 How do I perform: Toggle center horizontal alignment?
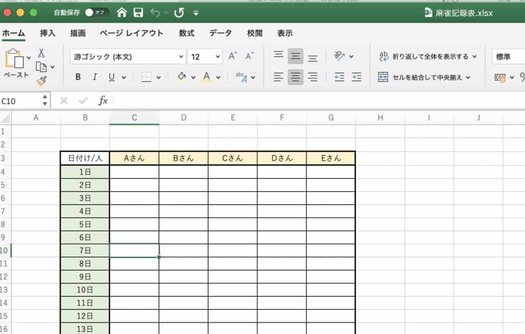(295, 77)
